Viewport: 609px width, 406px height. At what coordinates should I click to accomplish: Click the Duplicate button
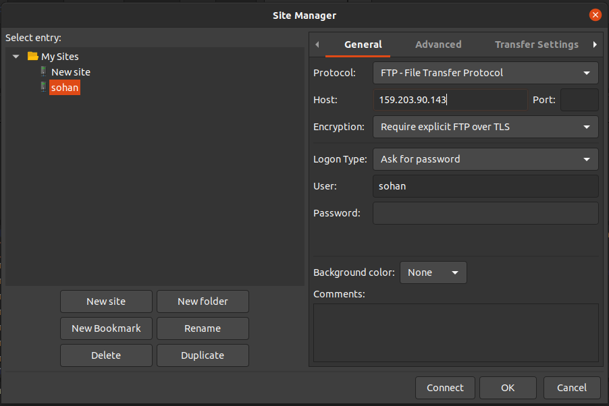[x=203, y=355]
